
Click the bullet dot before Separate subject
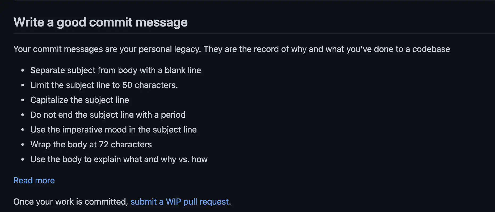(x=23, y=70)
